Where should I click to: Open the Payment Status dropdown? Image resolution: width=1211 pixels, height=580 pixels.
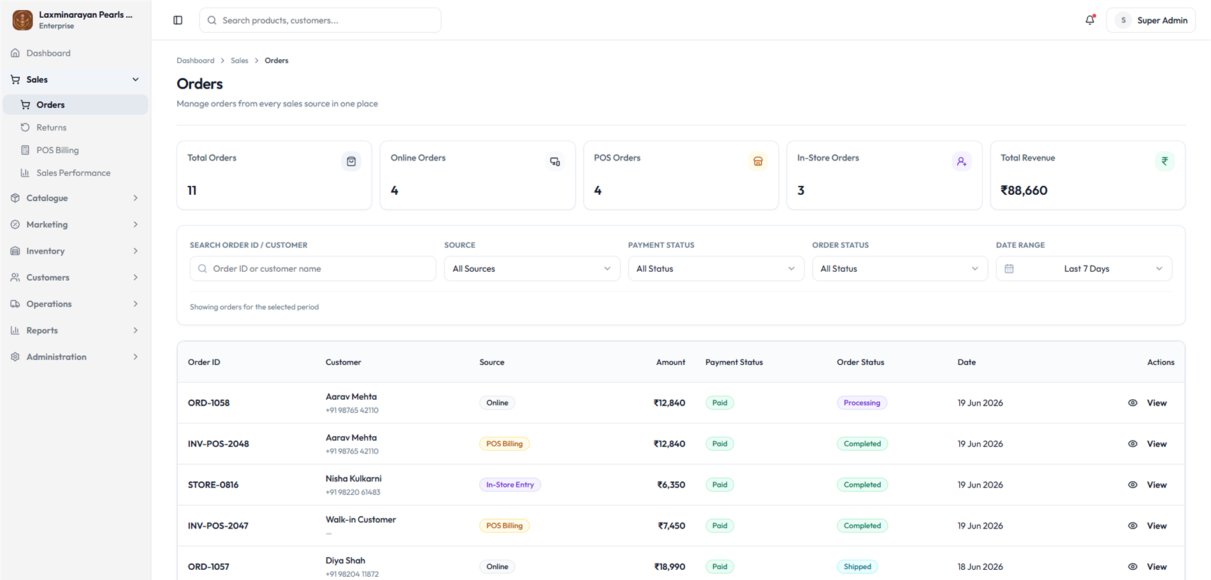716,269
